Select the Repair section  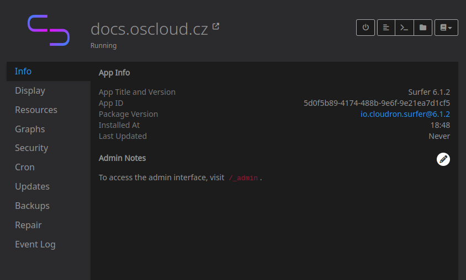28,225
